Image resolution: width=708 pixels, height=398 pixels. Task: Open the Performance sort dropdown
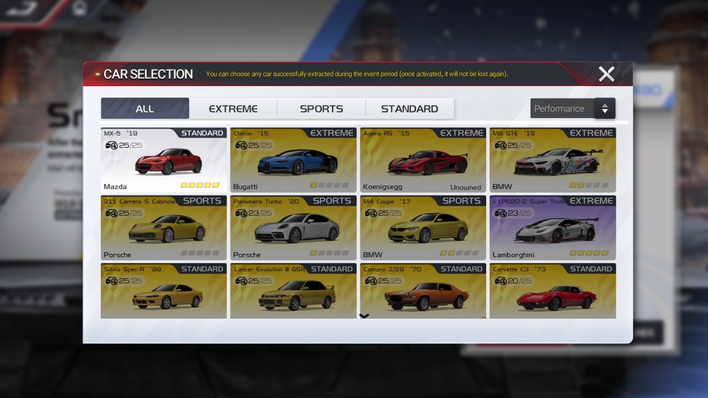(x=563, y=108)
